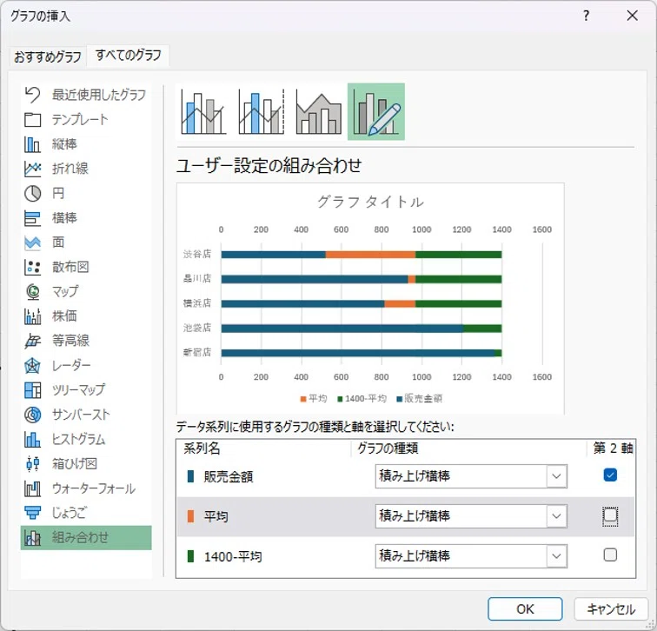The height and width of the screenshot is (631, 657).
Task: Click the ウォーターフォール waterfall icon
Action: [32, 488]
